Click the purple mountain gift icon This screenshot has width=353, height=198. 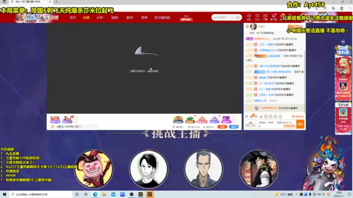click(214, 119)
